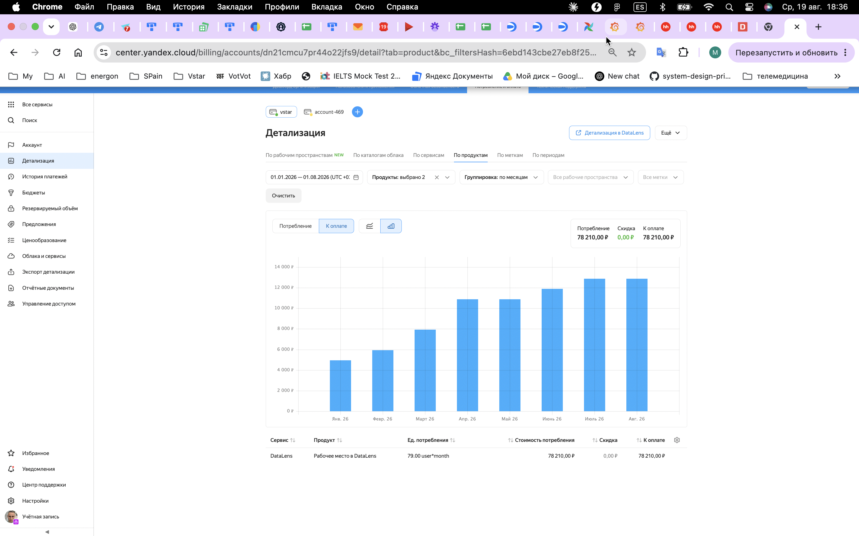The height and width of the screenshot is (536, 859).
Task: Open the Группировка по месяцам dropdown
Action: pyautogui.click(x=501, y=177)
